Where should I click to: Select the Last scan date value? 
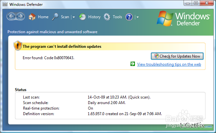119,97
